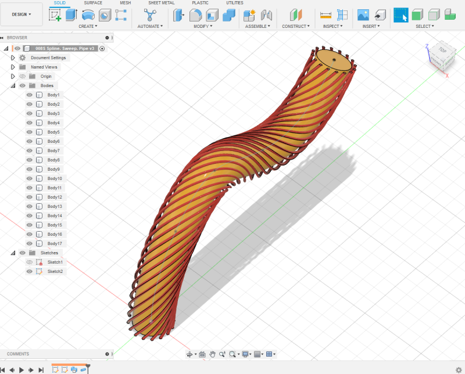This screenshot has width=465, height=374.
Task: Click the Top face of ViewCube
Action: tap(442, 51)
